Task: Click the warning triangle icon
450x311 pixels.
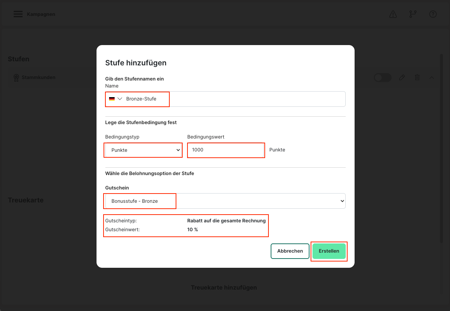Action: coord(393,14)
